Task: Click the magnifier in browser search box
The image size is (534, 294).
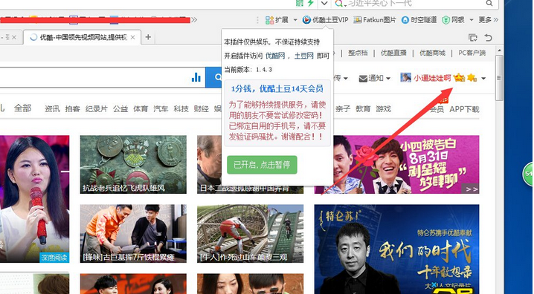Action: 489,3
